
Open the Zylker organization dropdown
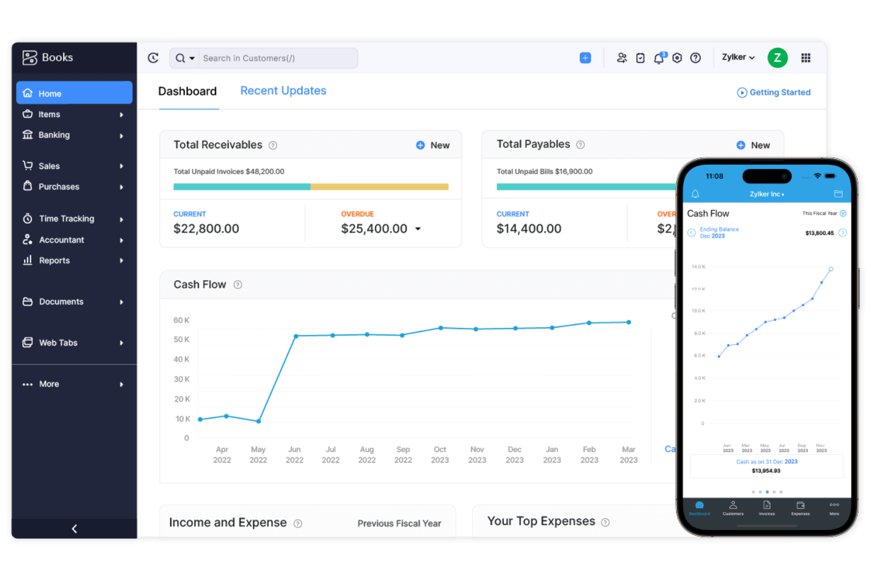(738, 57)
